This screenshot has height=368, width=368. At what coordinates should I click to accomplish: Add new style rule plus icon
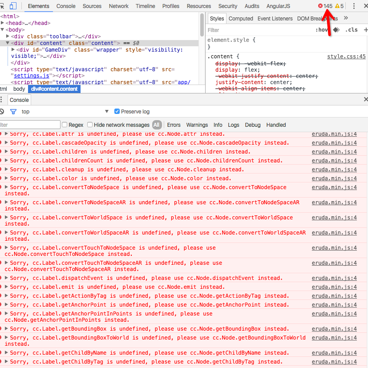pyautogui.click(x=365, y=30)
